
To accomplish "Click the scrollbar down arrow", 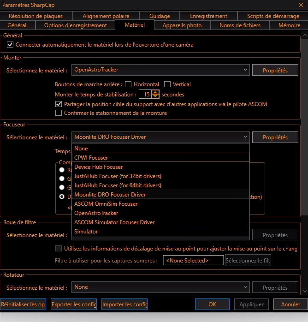I will click(x=305, y=291).
